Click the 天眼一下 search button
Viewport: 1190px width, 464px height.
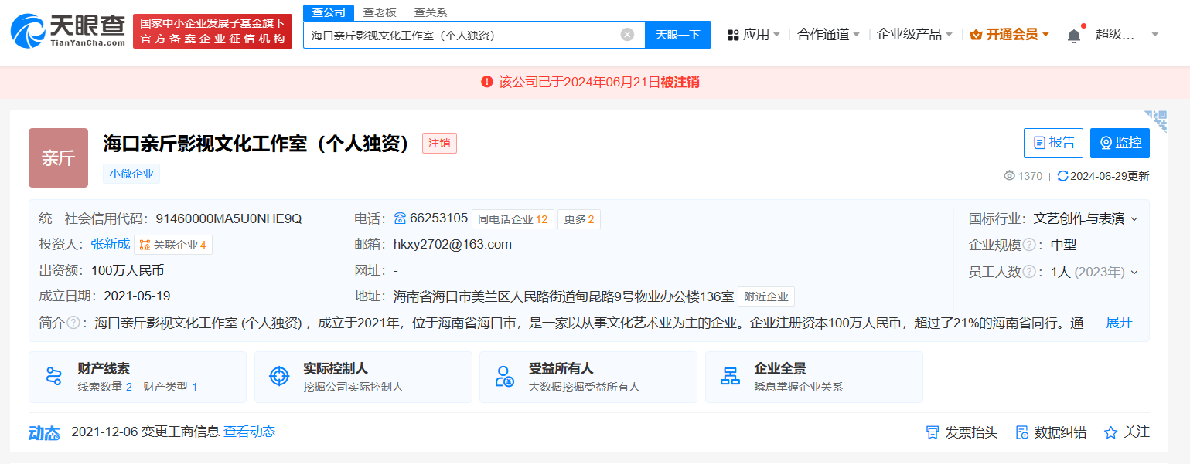coord(677,35)
